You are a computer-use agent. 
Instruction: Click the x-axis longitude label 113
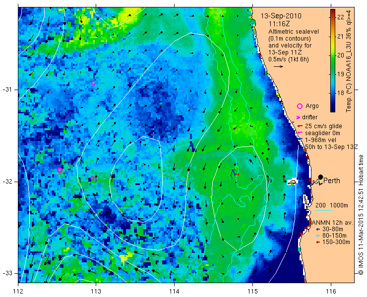pos(96,292)
